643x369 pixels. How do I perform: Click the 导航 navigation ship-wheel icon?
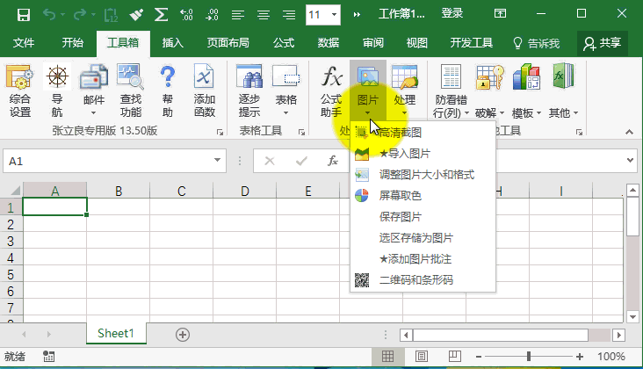57,91
